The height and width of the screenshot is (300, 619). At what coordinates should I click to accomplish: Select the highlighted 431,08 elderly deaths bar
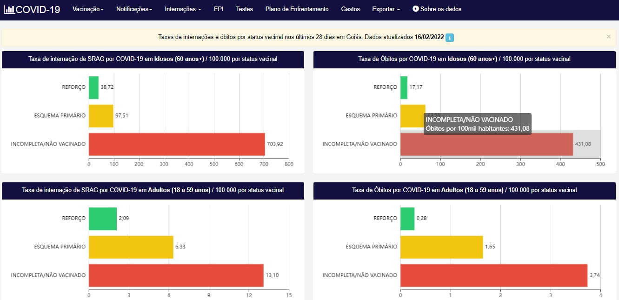tap(486, 145)
